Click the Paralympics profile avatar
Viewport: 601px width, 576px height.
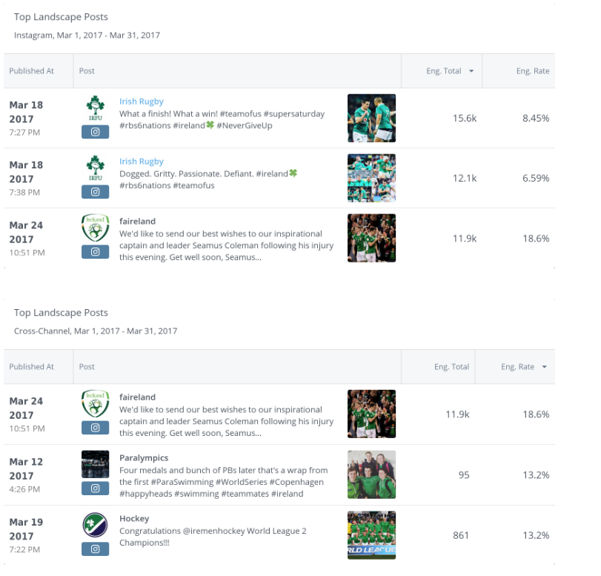click(x=95, y=464)
